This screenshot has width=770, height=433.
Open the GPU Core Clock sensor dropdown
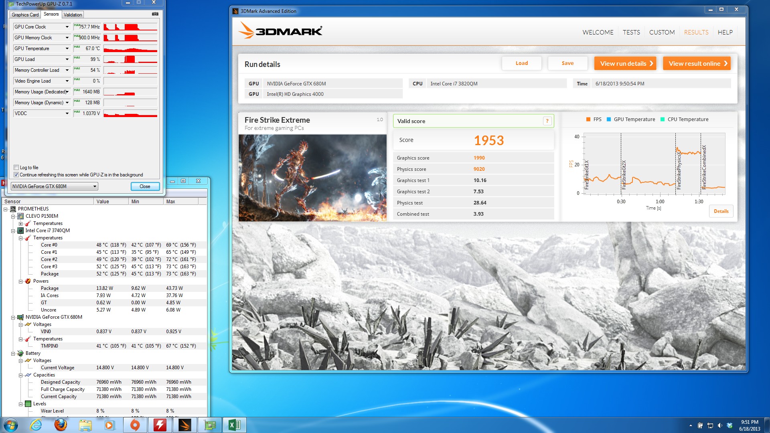pyautogui.click(x=67, y=27)
